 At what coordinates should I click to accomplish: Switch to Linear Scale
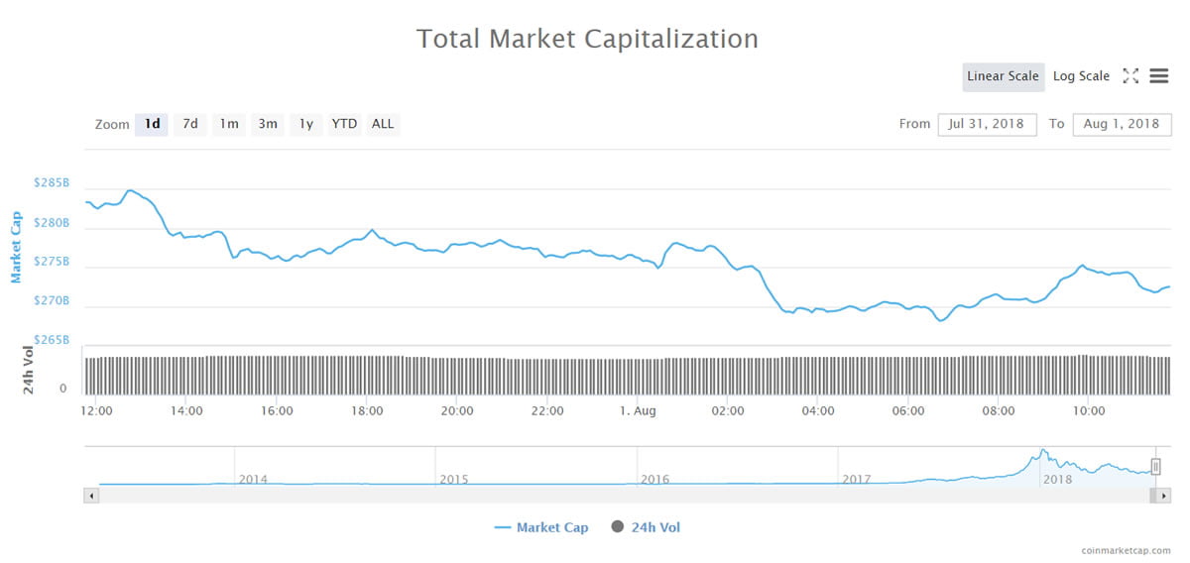[1003, 76]
